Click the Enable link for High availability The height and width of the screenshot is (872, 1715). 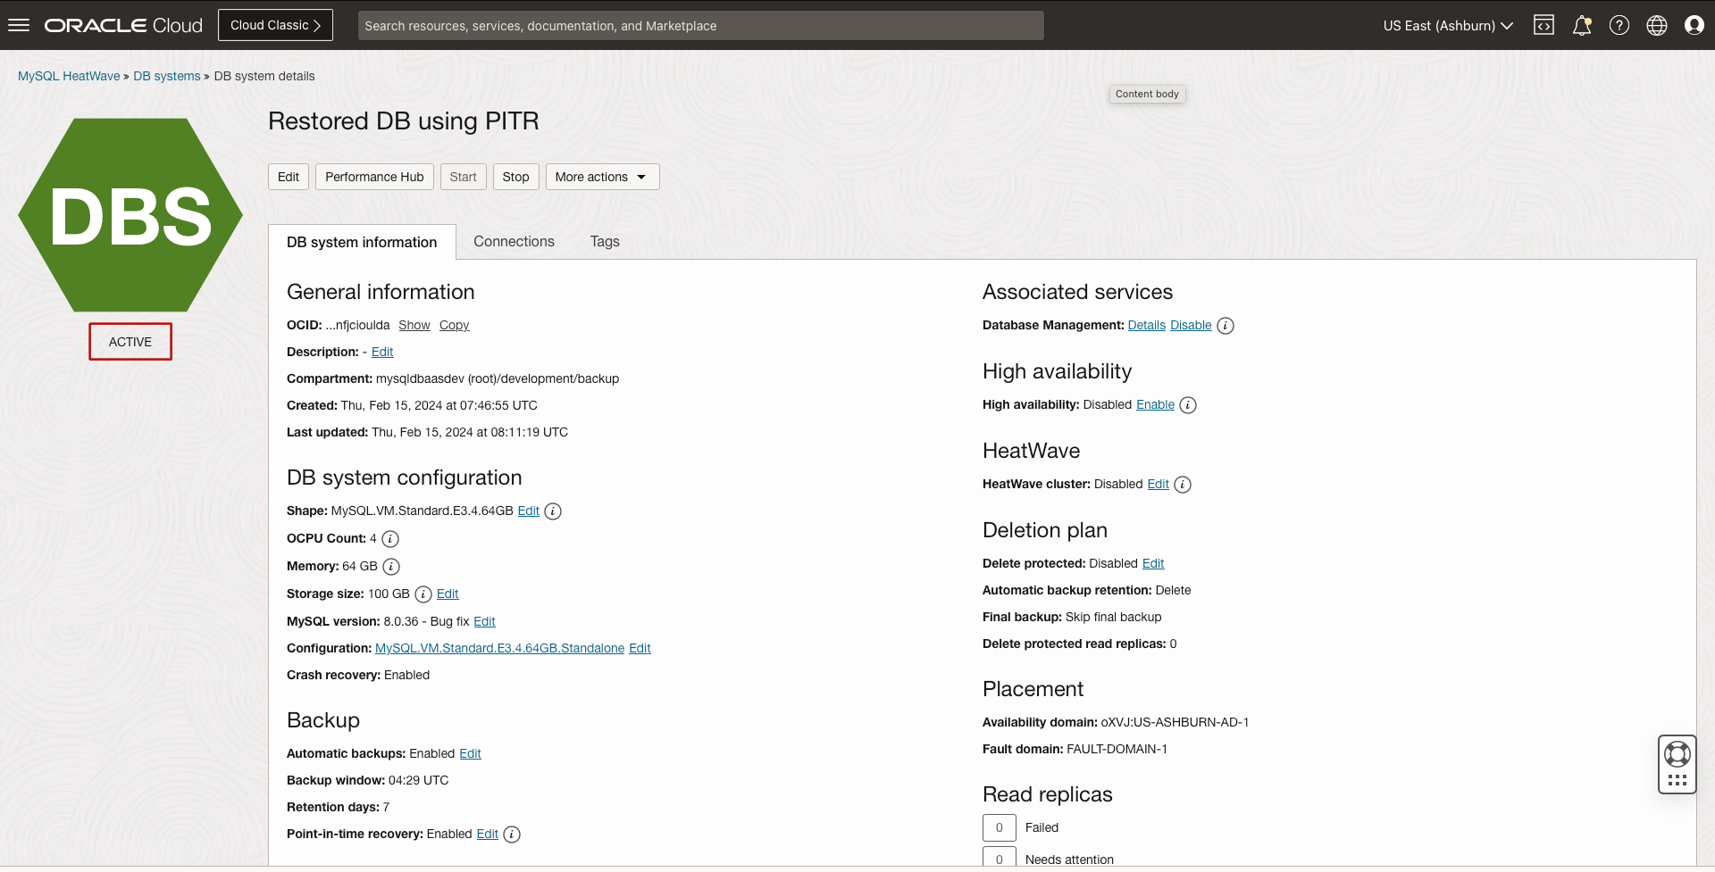(x=1155, y=404)
